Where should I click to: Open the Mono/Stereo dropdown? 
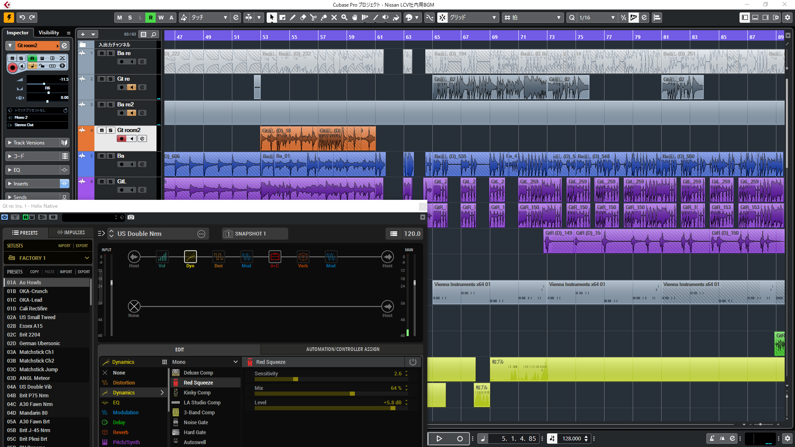tap(205, 362)
